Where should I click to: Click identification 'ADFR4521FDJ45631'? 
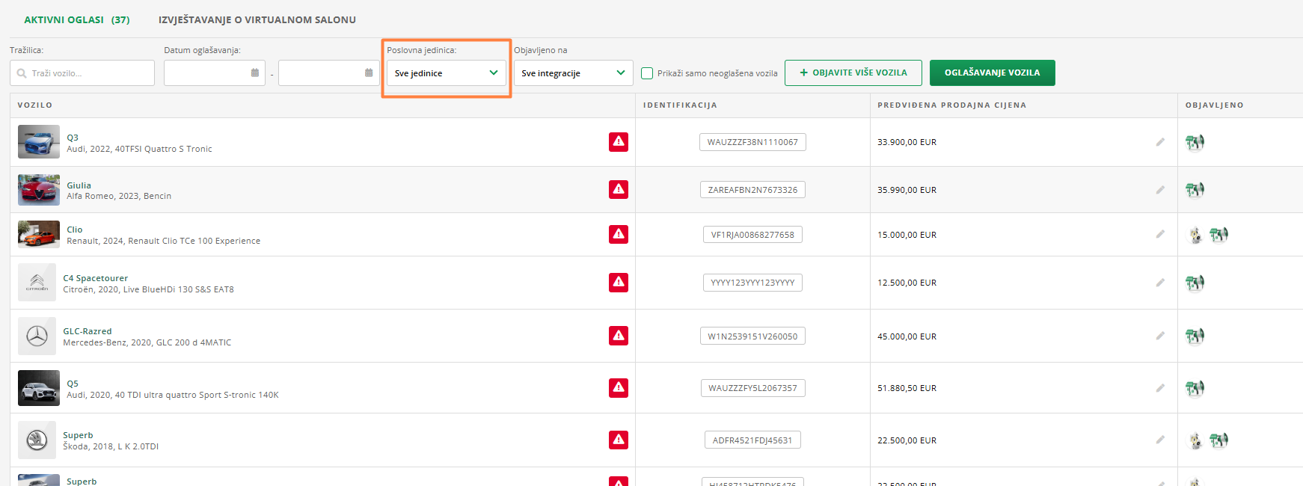752,440
